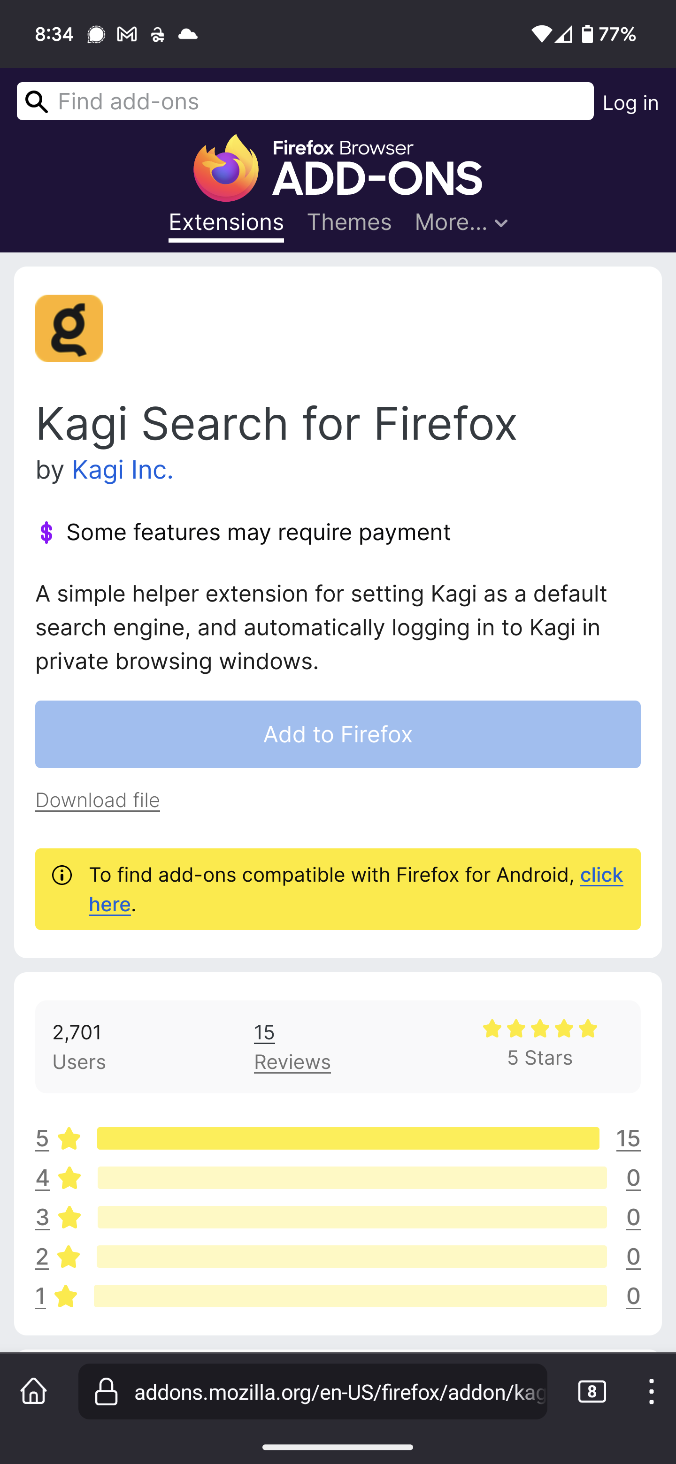Click the 5-star rating bar
The height and width of the screenshot is (1464, 676).
(x=348, y=1138)
